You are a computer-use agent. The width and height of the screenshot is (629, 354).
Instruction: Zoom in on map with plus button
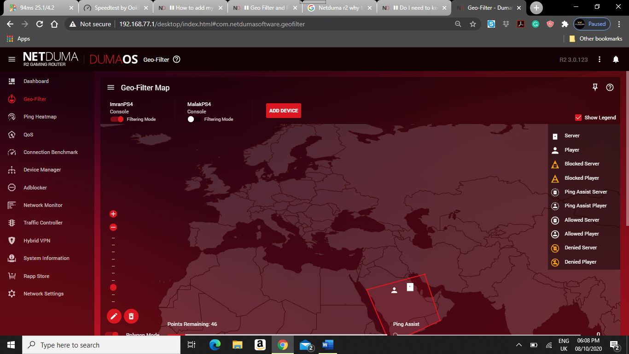click(113, 214)
